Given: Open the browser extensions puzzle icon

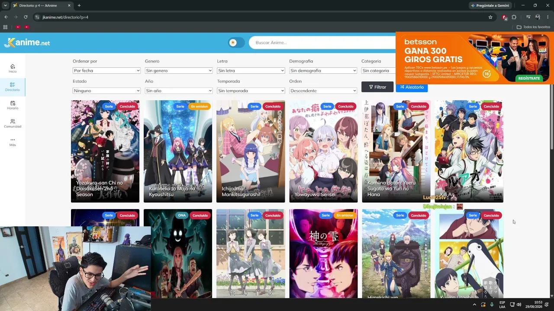Looking at the screenshot, I should [x=514, y=17].
